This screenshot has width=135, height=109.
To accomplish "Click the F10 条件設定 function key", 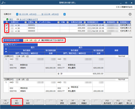I will (x=107, y=102).
